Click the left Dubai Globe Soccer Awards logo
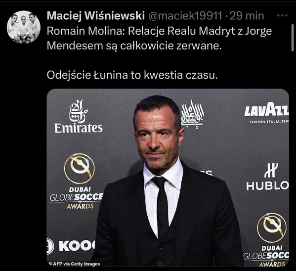The width and height of the screenshot is (296, 271). pos(77,181)
